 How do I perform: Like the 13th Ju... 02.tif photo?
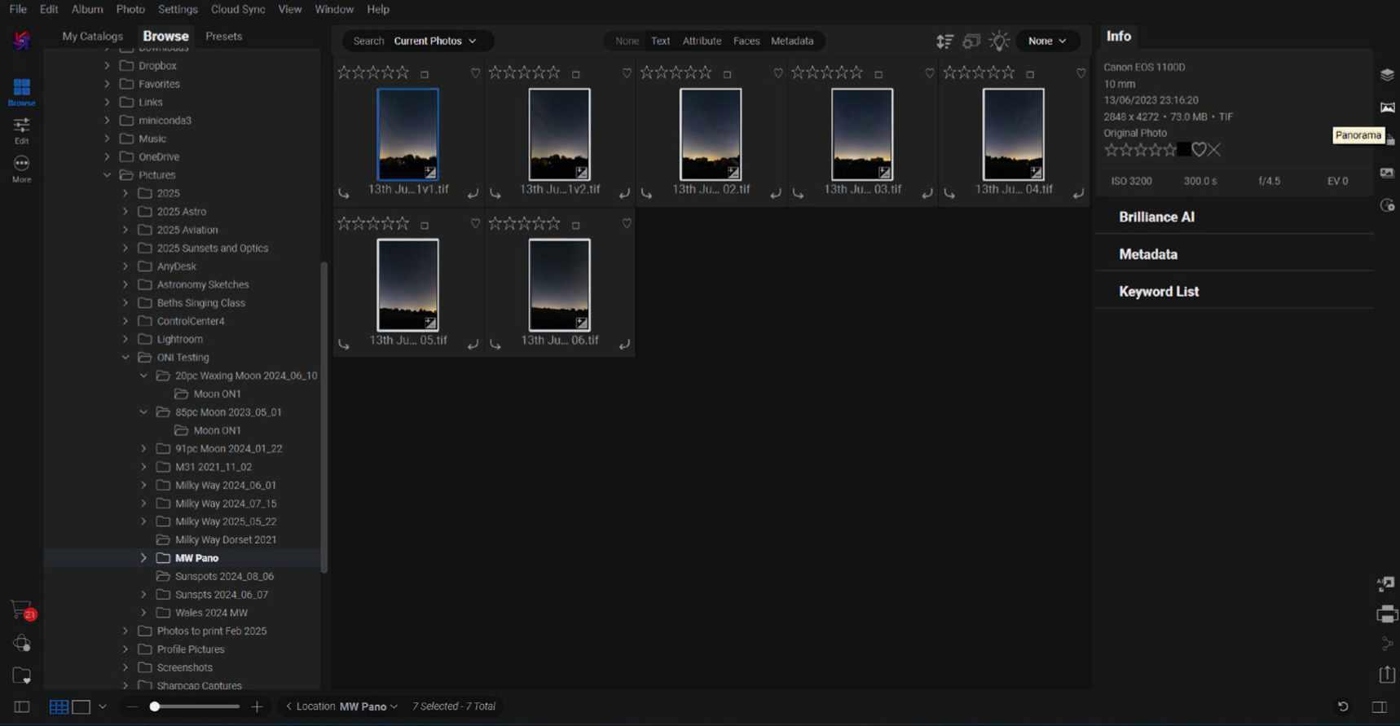778,73
